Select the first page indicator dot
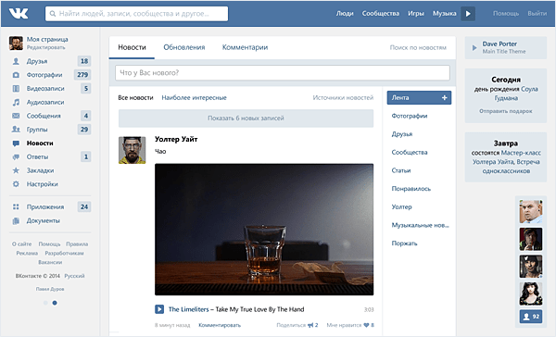The height and width of the screenshot is (337, 556). click(x=45, y=303)
